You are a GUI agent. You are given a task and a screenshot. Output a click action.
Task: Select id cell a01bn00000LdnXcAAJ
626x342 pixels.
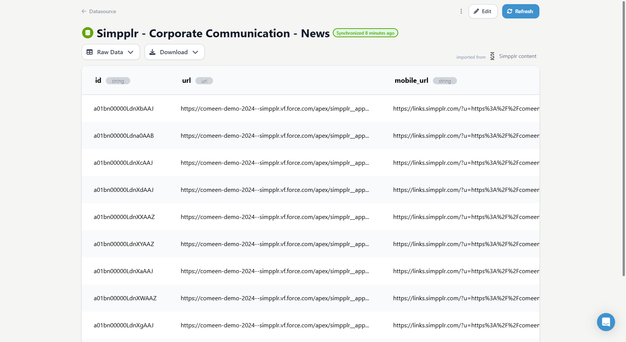click(123, 163)
